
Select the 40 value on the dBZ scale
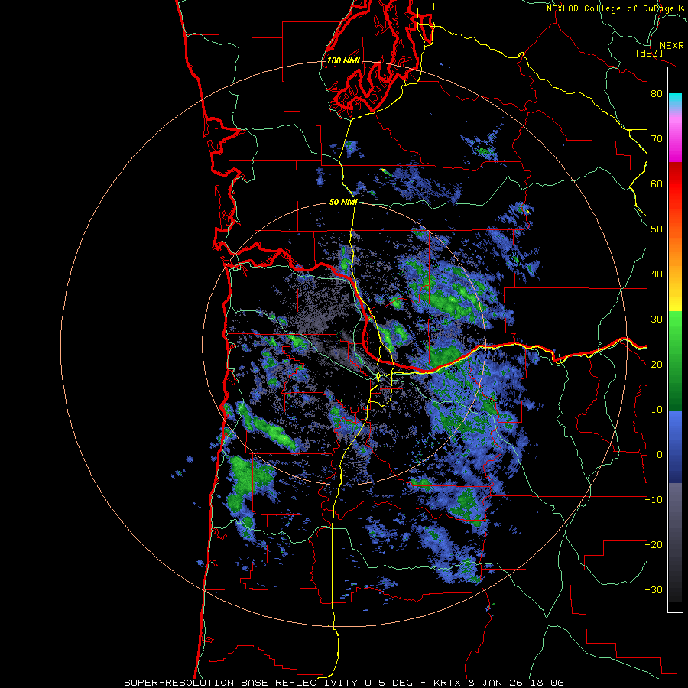[657, 274]
